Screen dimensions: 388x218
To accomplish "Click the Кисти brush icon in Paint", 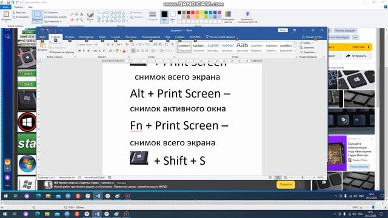I will tap(90, 14).
